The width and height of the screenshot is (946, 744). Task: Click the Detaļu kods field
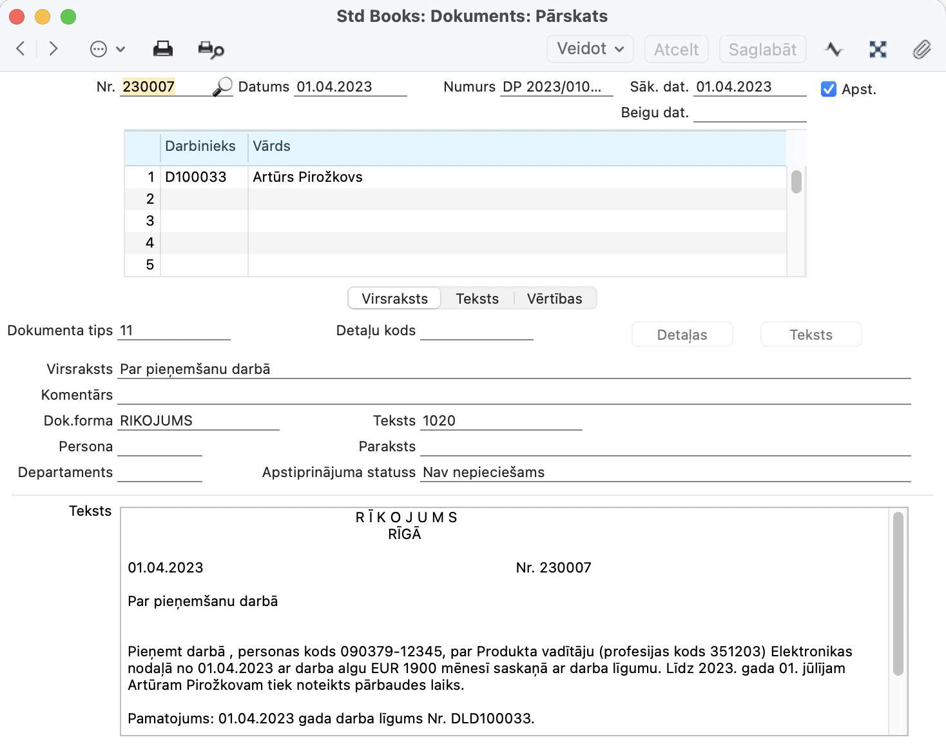tap(477, 330)
